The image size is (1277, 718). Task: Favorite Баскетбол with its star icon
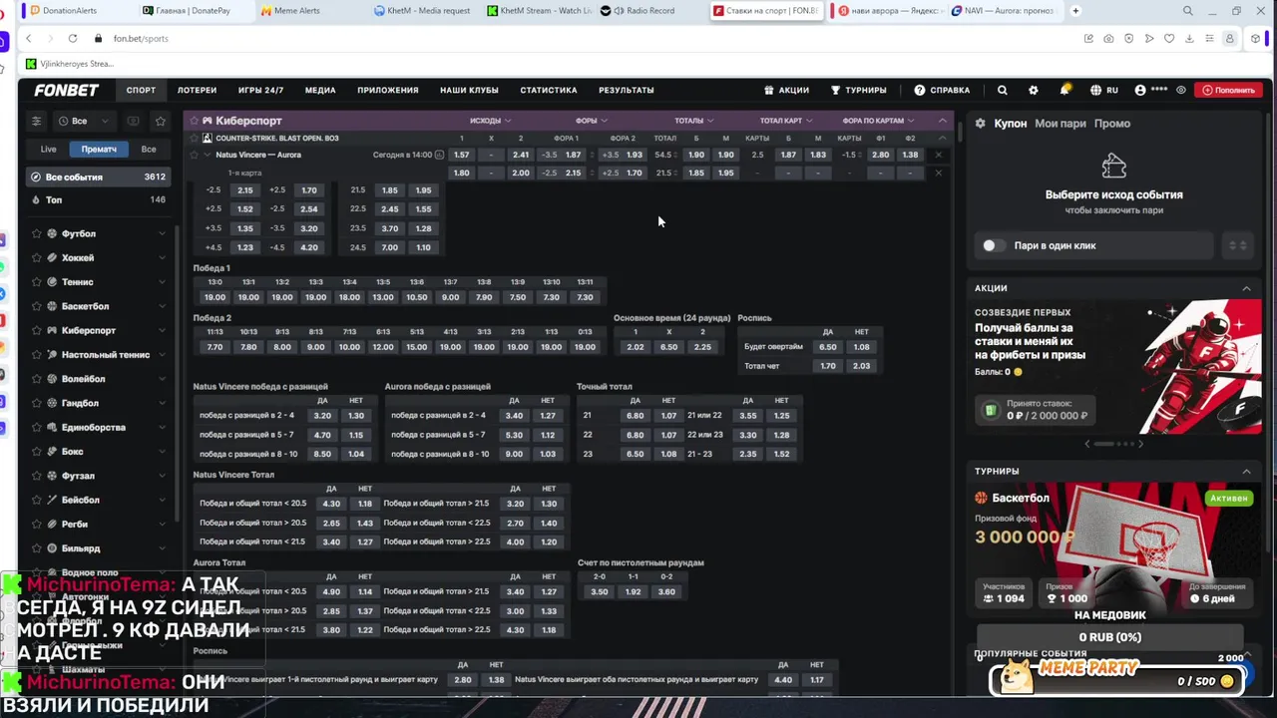pyautogui.click(x=37, y=306)
